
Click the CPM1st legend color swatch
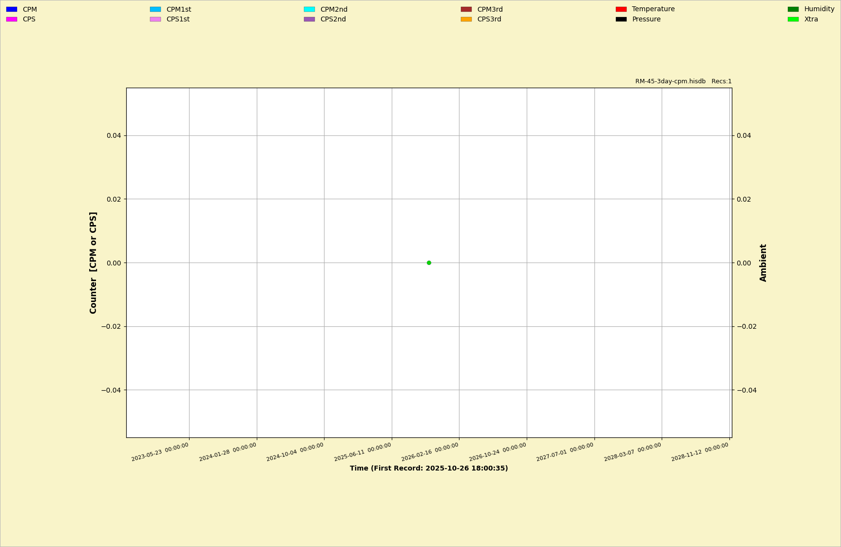point(155,9)
